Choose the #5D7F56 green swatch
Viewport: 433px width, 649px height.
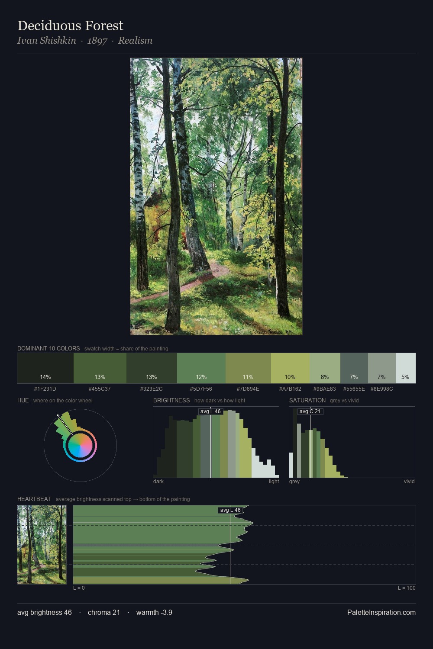pos(201,368)
